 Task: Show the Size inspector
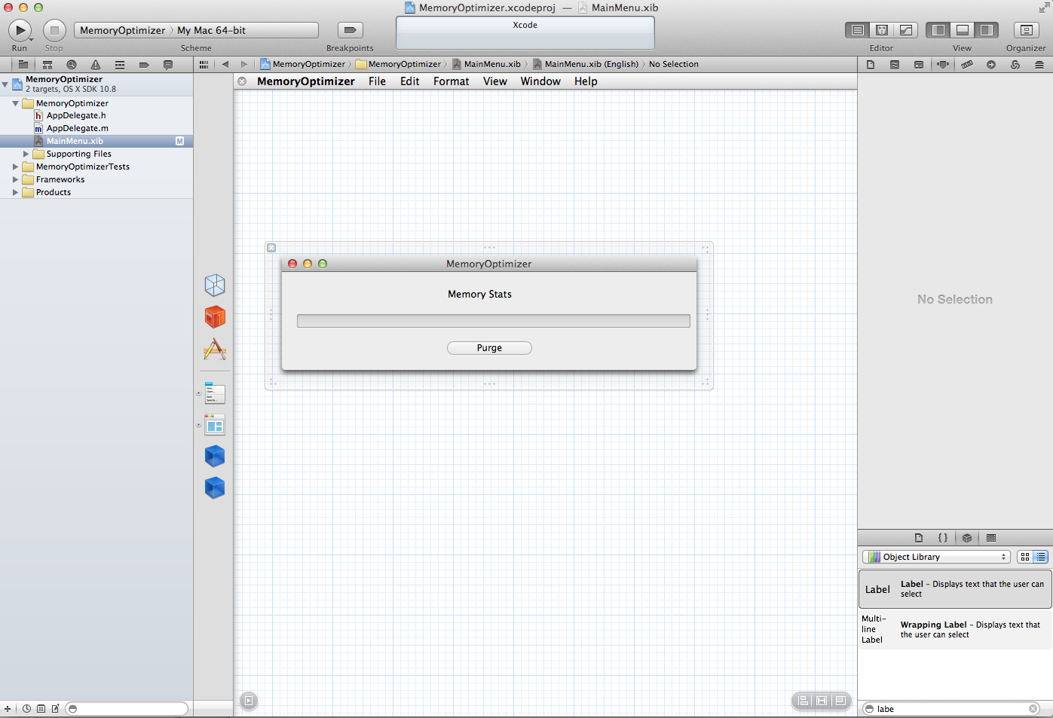click(x=967, y=65)
